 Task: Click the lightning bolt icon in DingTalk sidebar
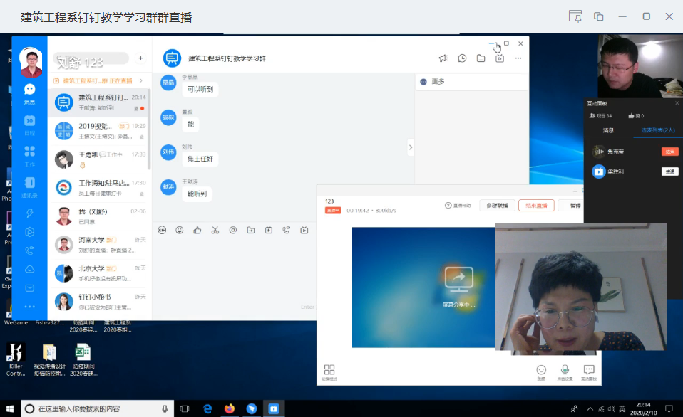[30, 213]
